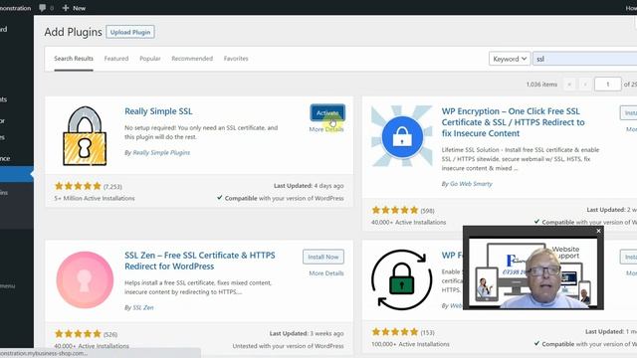Open the WP Encryption plugin title link
This screenshot has width=637, height=358.
pos(514,122)
